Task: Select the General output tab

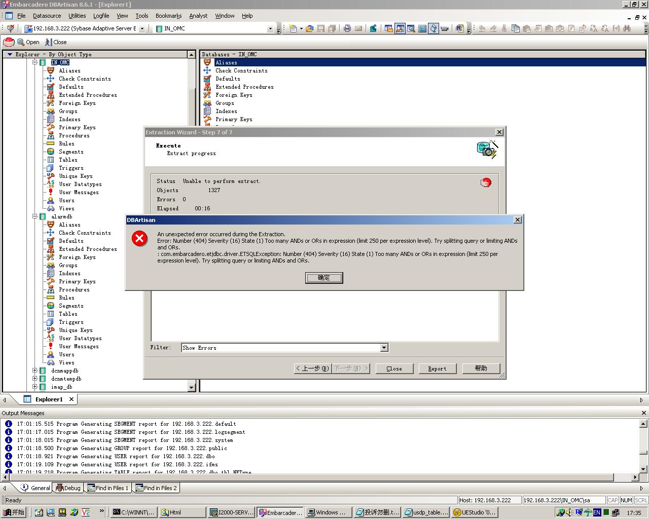Action: [x=35, y=488]
